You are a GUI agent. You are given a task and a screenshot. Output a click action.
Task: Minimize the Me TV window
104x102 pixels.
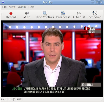pos(93,2)
